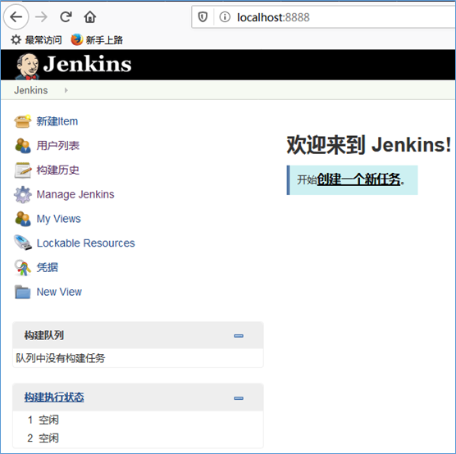Collapse the 构建执行状态 panel
Image resolution: width=456 pixels, height=454 pixels.
(x=239, y=398)
